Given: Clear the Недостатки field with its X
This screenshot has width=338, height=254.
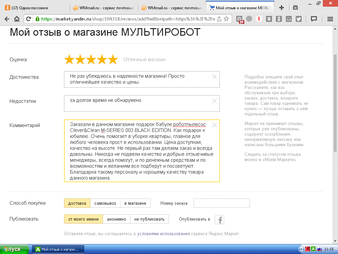Looking at the screenshot, I should point(215,101).
